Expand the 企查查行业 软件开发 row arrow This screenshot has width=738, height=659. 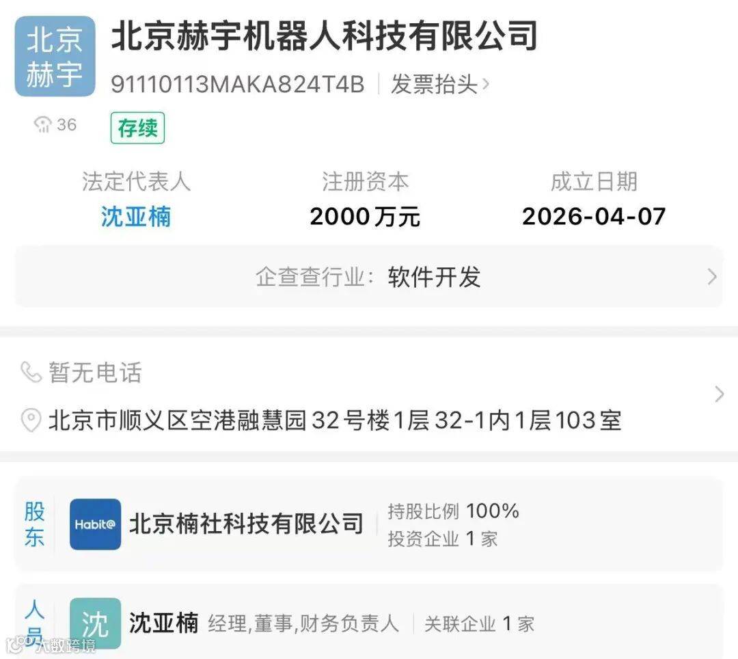click(x=712, y=277)
